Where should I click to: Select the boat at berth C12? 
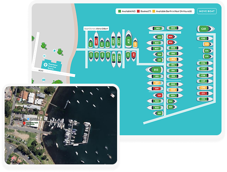coord(205,99)
